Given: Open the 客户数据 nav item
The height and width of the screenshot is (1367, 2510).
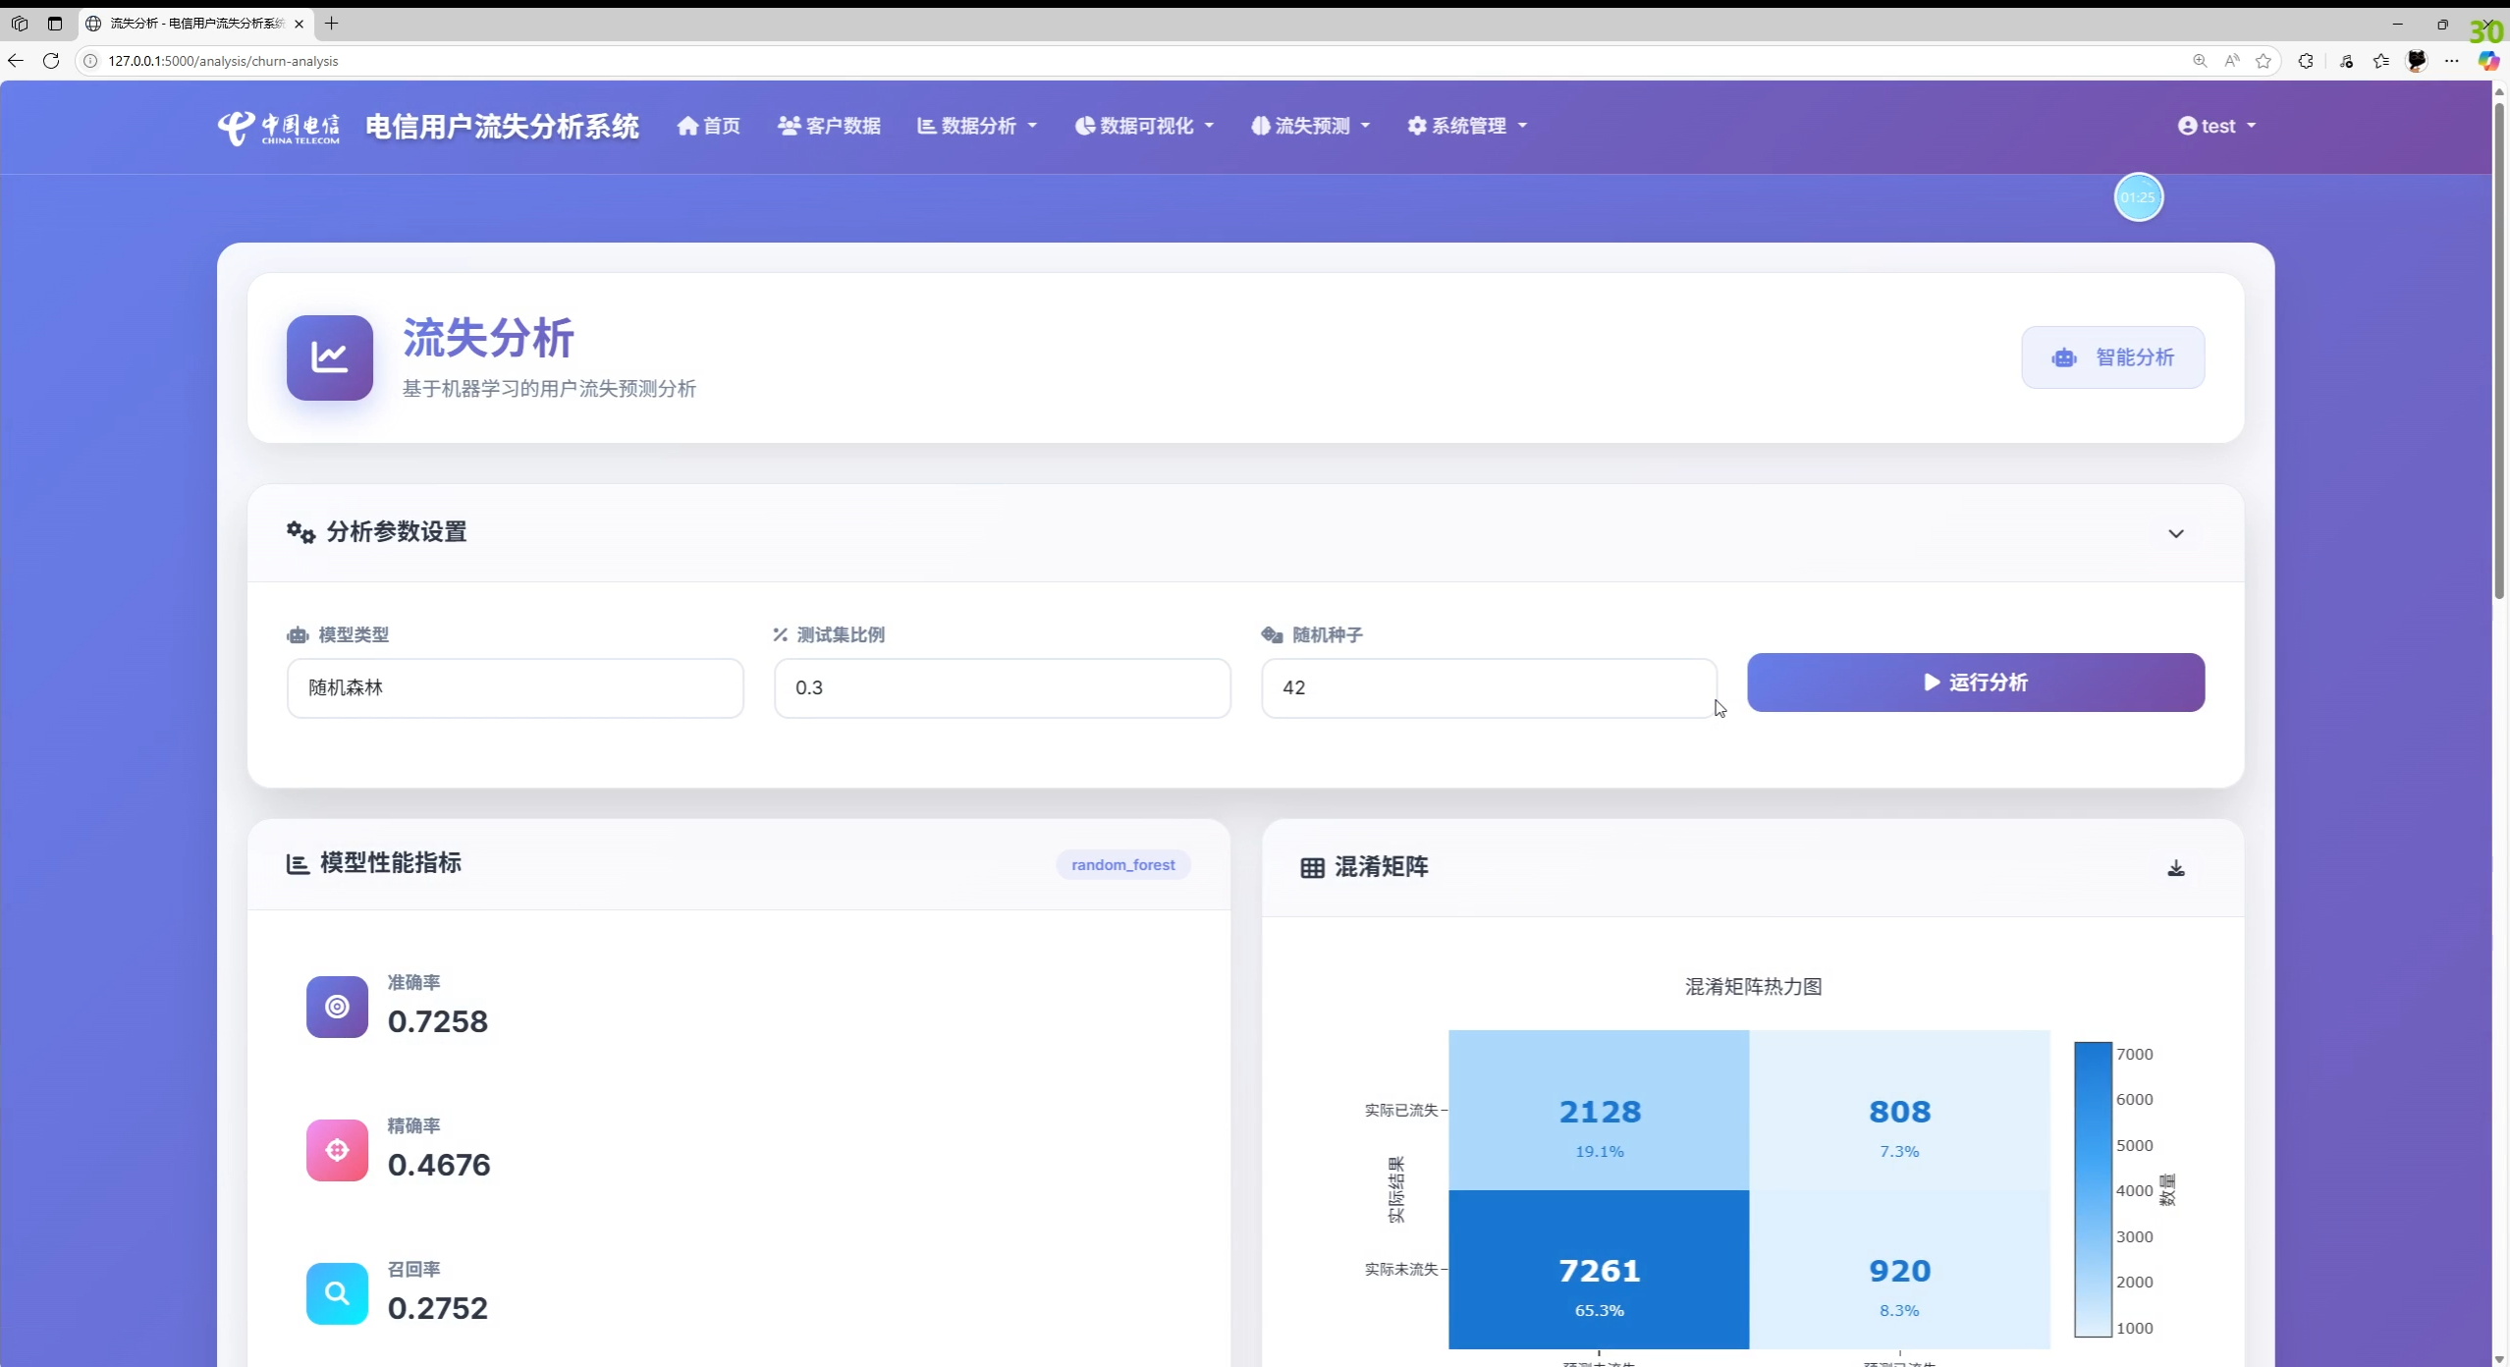Looking at the screenshot, I should coord(829,126).
